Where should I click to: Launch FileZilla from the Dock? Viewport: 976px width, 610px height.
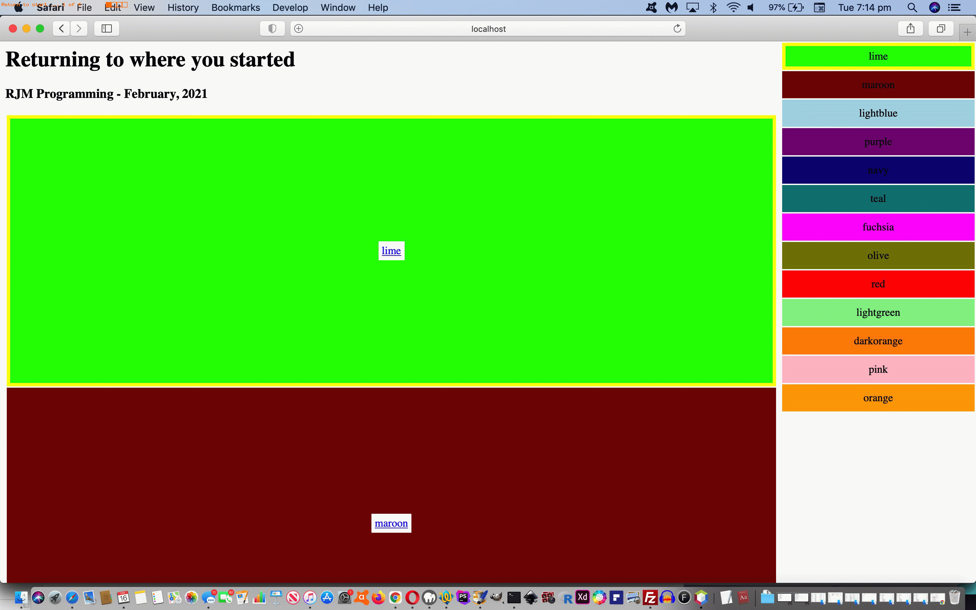[650, 597]
